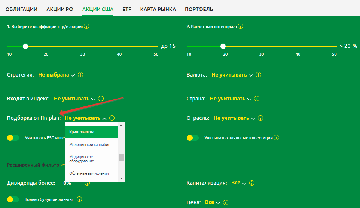
Task: Show info for Страна filter
Action: click(x=256, y=99)
